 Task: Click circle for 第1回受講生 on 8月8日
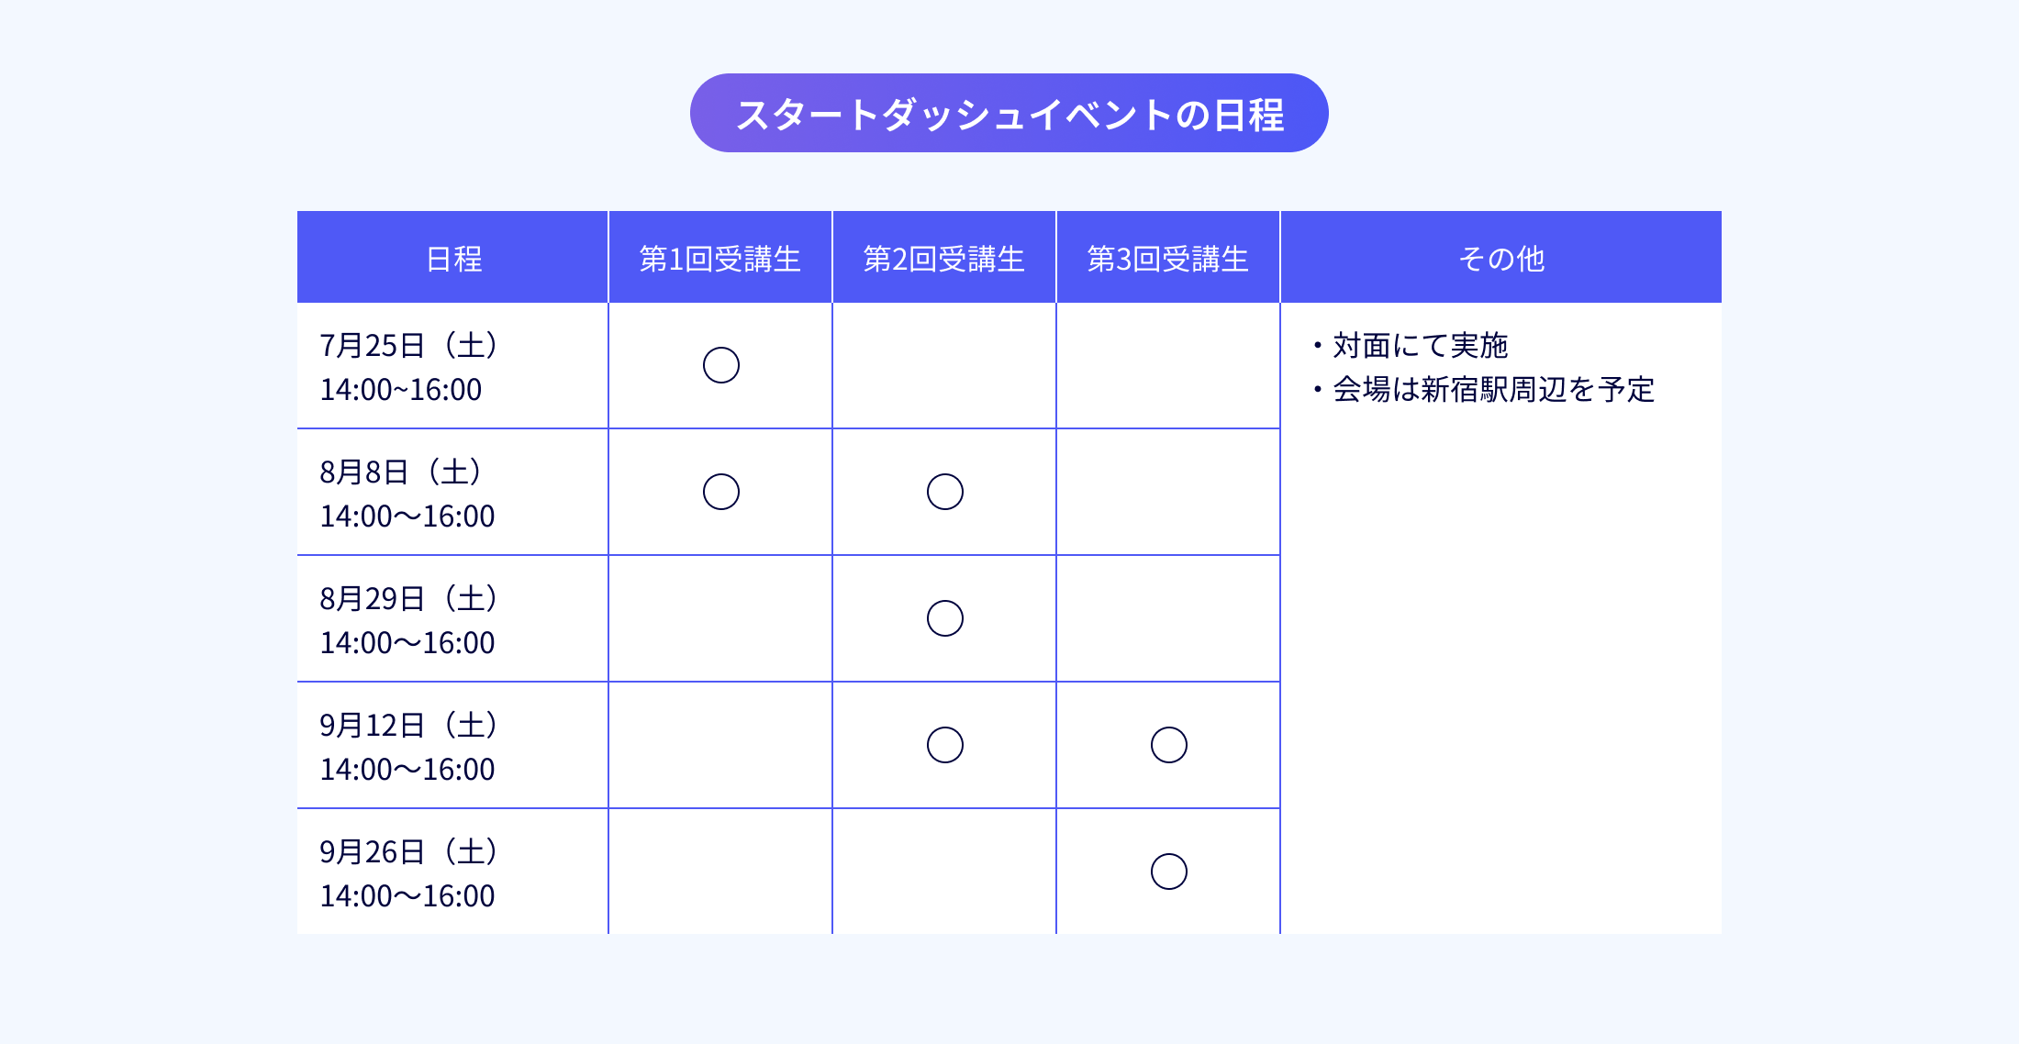tap(721, 492)
